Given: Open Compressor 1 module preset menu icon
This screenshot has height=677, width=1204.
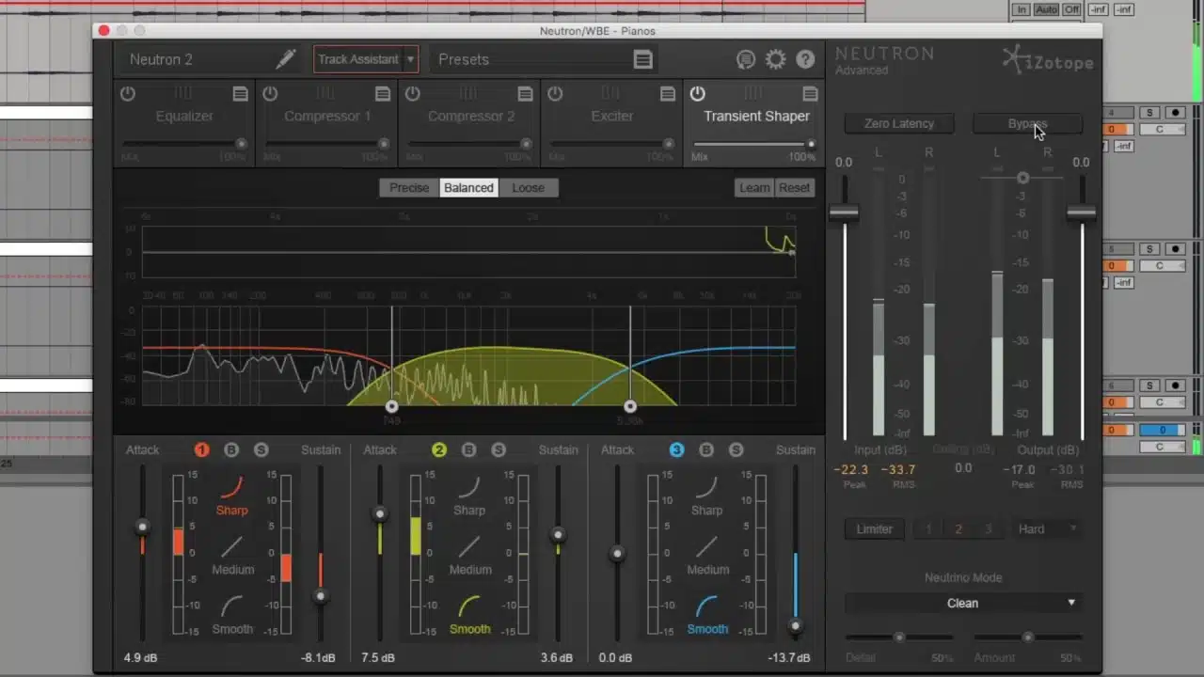Looking at the screenshot, I should 383,94.
